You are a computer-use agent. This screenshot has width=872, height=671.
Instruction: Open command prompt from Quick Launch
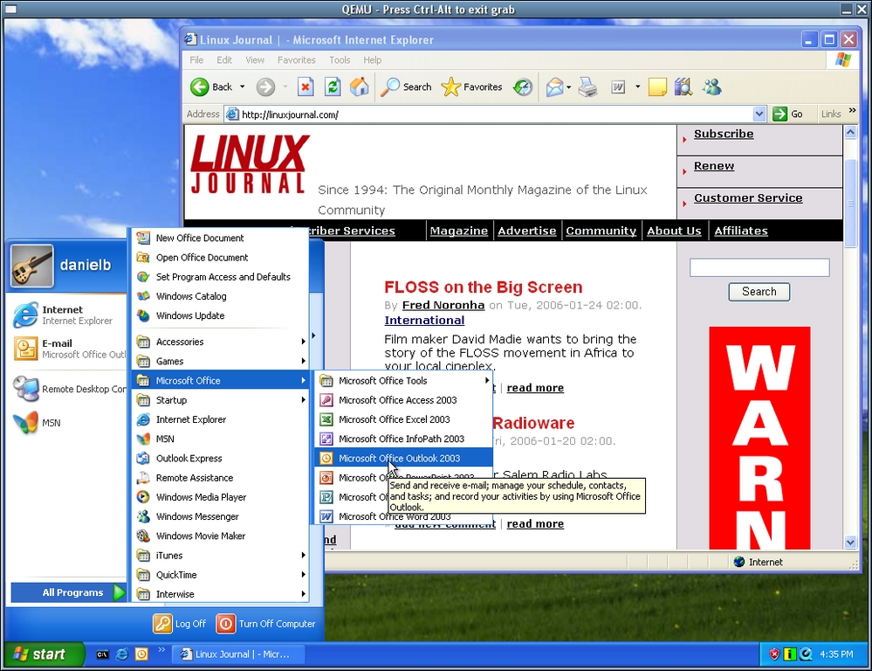coord(102,654)
